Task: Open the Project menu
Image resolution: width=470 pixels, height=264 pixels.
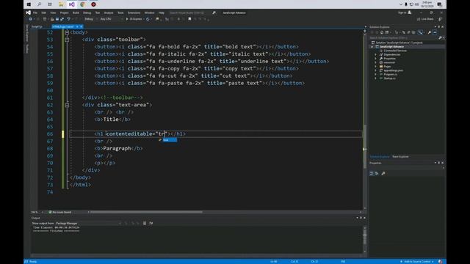Action: point(64,13)
